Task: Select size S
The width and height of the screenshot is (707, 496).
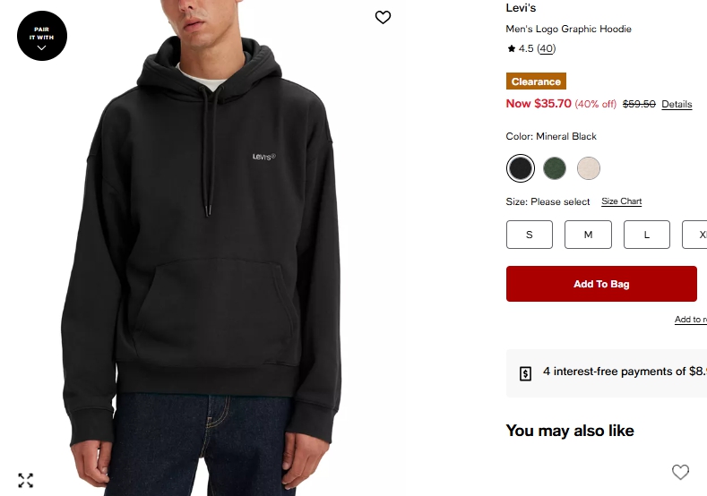Action: (x=530, y=235)
